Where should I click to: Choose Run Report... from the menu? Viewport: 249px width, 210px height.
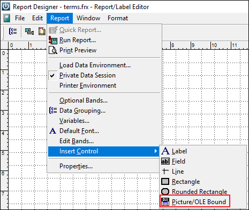(104, 40)
